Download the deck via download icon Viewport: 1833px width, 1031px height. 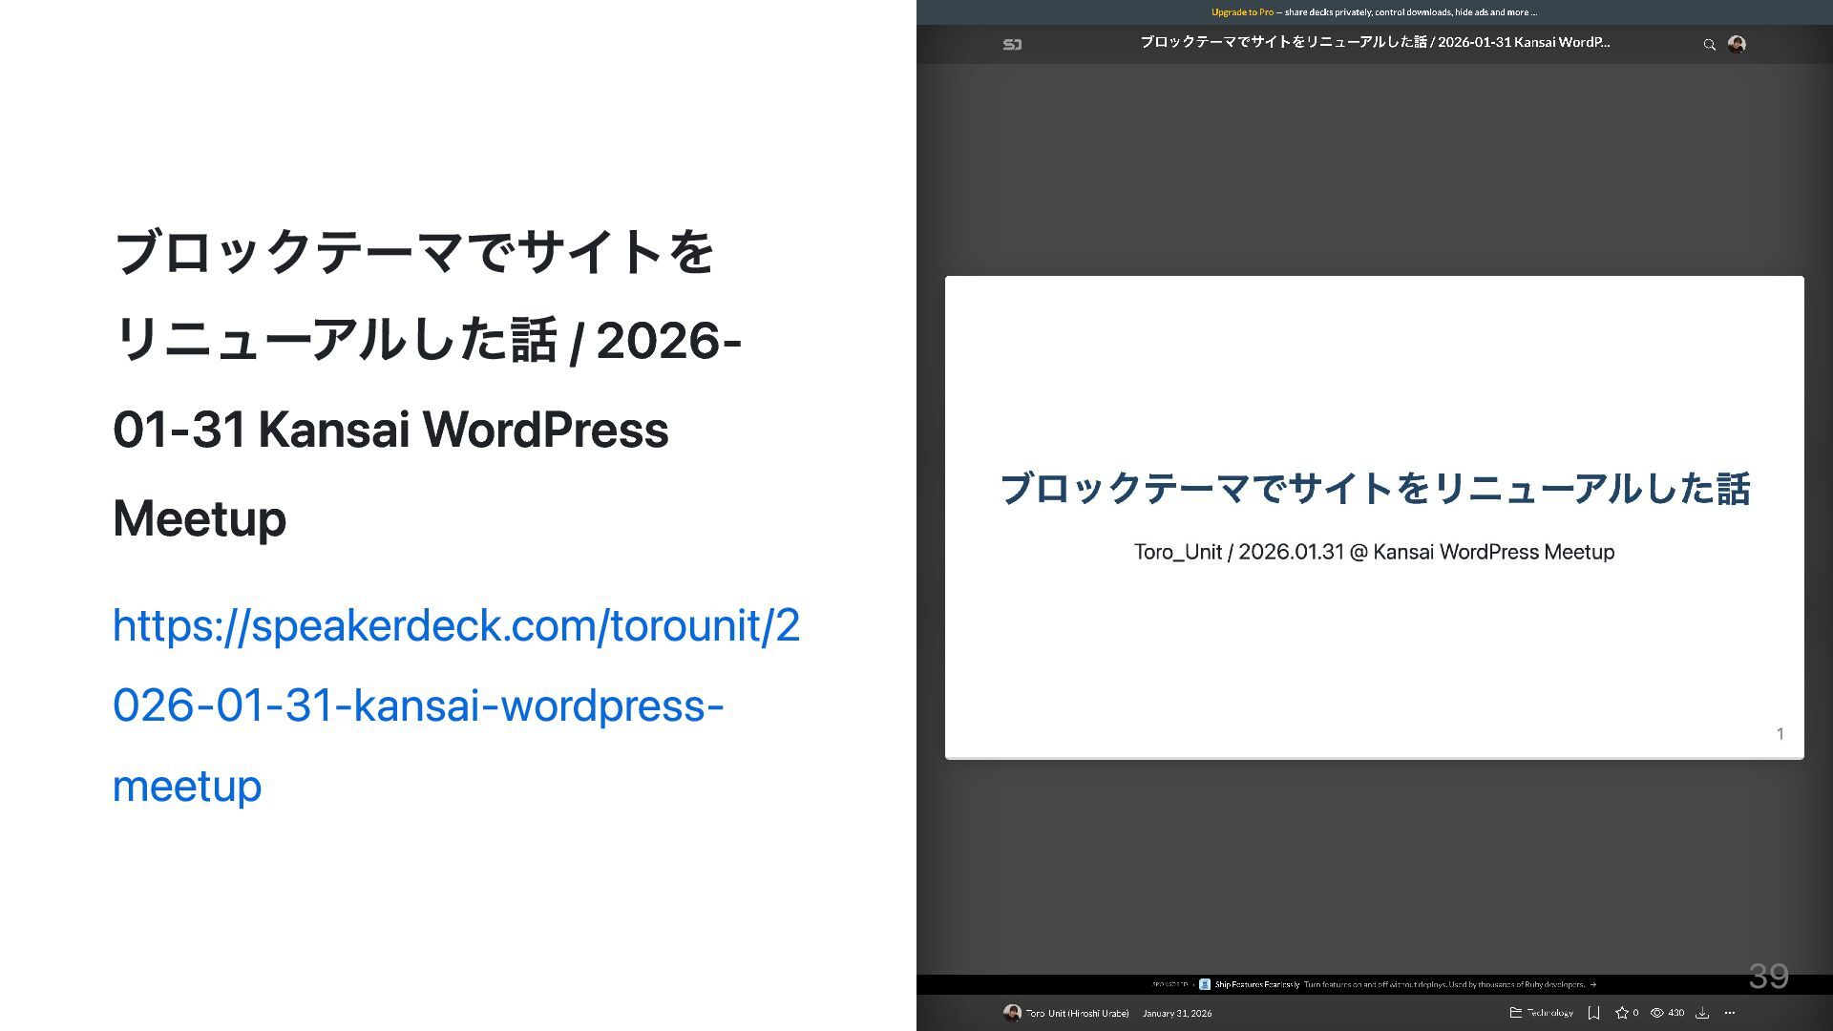tap(1701, 1013)
